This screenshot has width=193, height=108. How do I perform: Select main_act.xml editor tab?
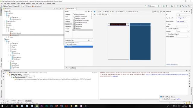point(70,9)
